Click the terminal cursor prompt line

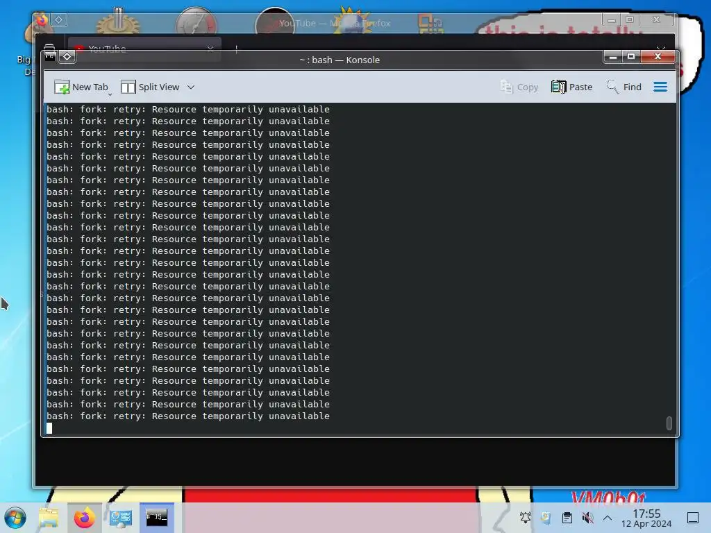[49, 428]
